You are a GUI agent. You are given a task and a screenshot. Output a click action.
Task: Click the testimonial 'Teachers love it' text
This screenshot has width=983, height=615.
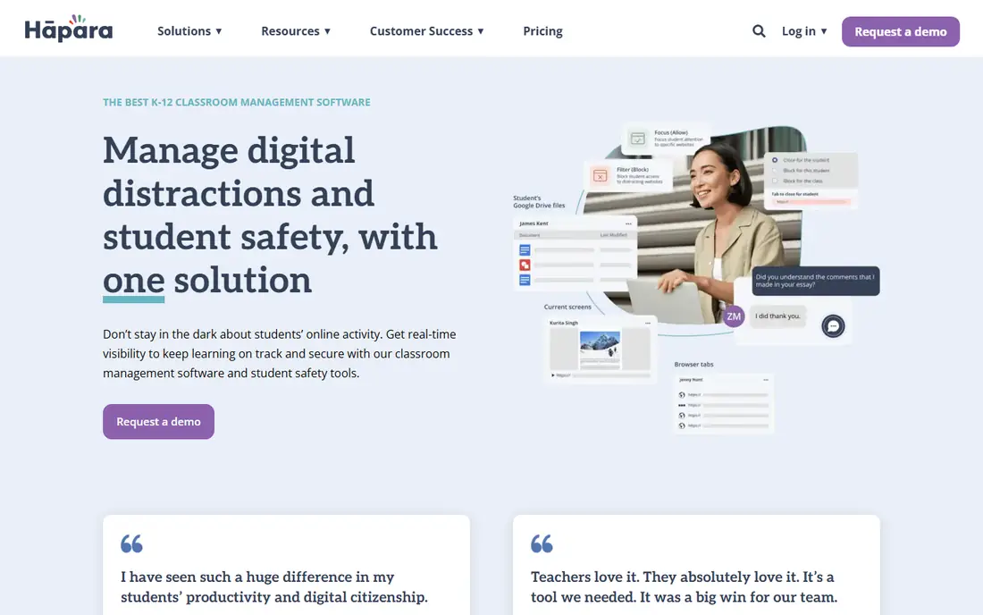pyautogui.click(x=684, y=586)
